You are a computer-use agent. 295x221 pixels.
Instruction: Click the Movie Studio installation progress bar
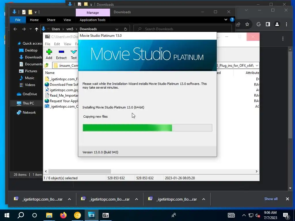[x=147, y=128]
